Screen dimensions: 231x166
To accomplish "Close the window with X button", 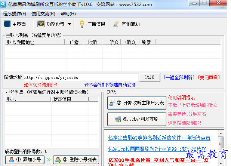I will pyautogui.click(x=218, y=3).
